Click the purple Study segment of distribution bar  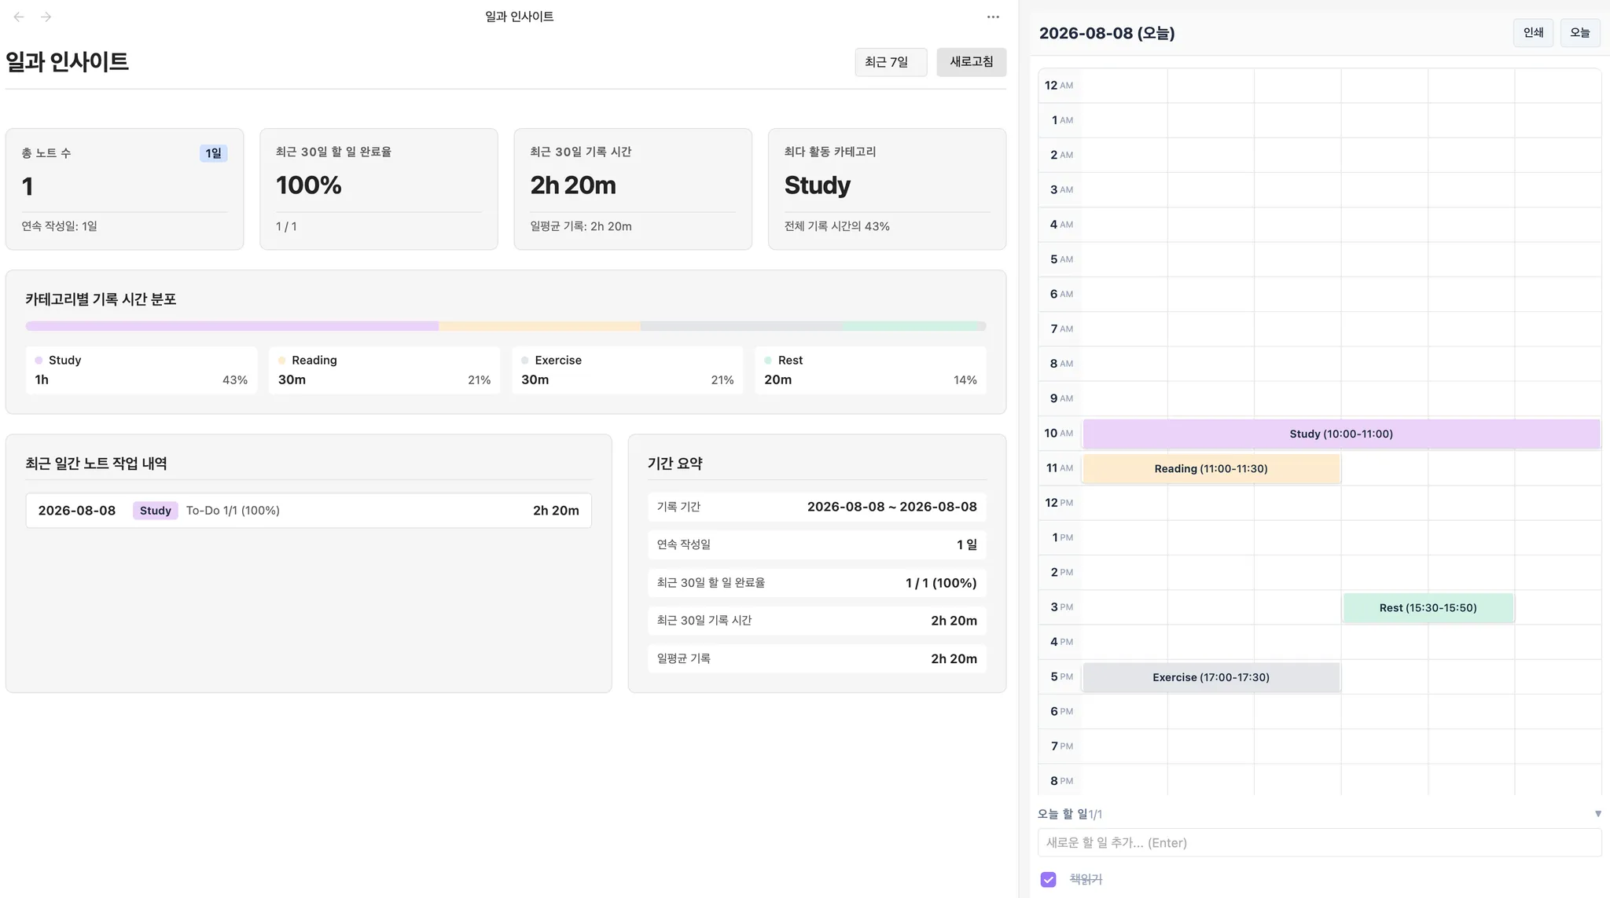click(x=232, y=326)
